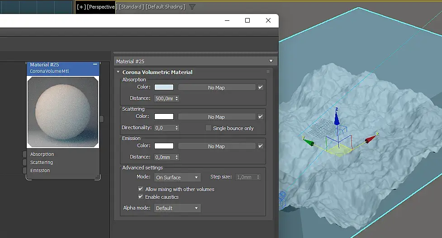Click the Emission input socket on node
This screenshot has width=442, height=238.
24,171
